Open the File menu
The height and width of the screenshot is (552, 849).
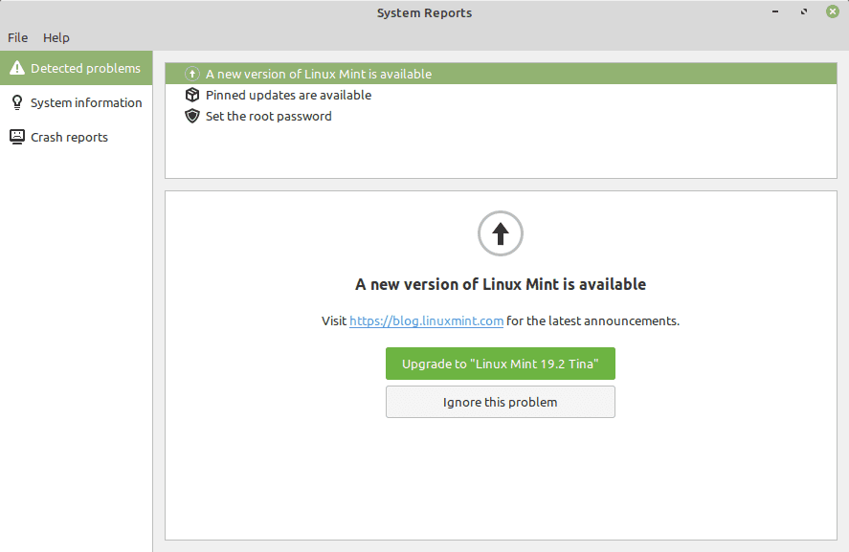tap(17, 37)
